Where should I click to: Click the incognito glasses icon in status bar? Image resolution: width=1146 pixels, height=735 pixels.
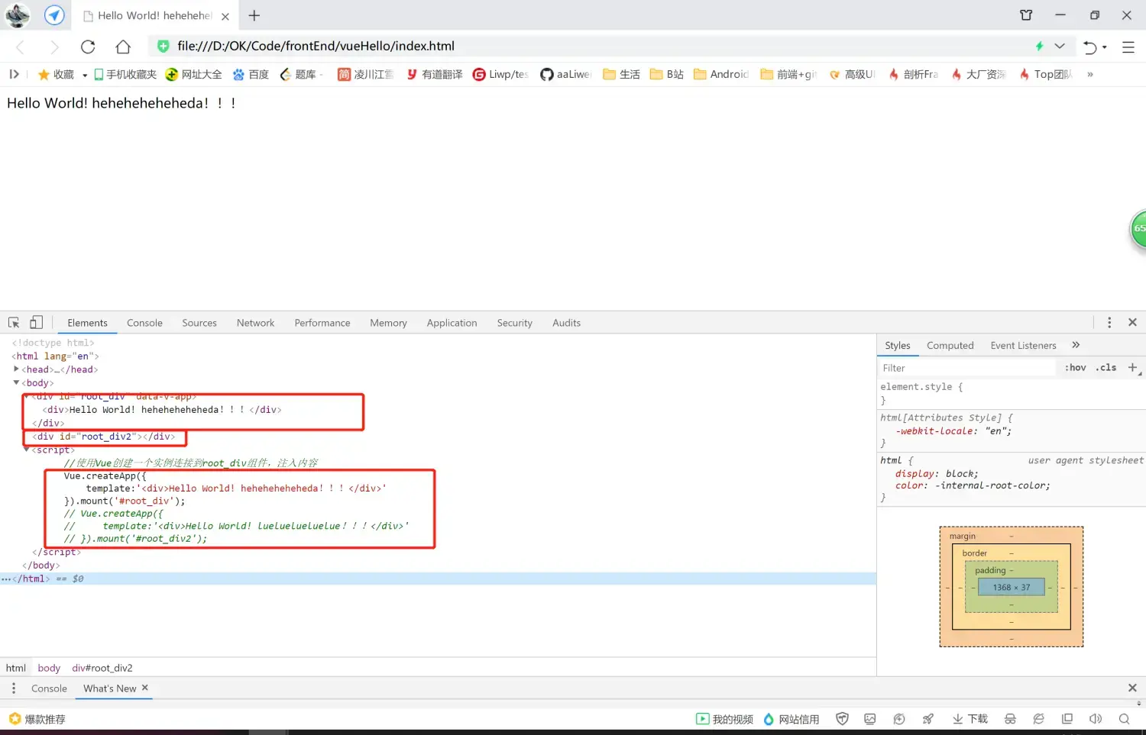(x=1010, y=719)
